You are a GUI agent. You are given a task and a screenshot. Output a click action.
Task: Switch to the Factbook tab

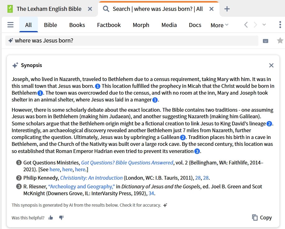pos(109,25)
